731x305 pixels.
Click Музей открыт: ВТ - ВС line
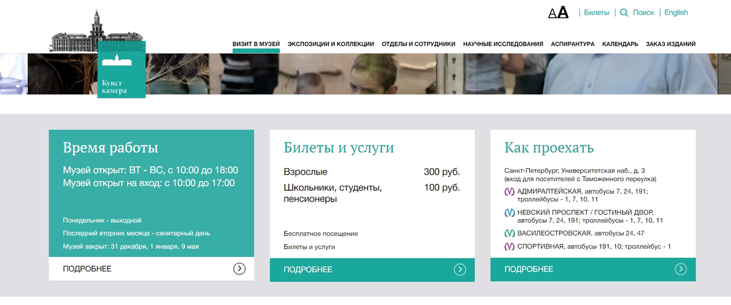pyautogui.click(x=150, y=170)
